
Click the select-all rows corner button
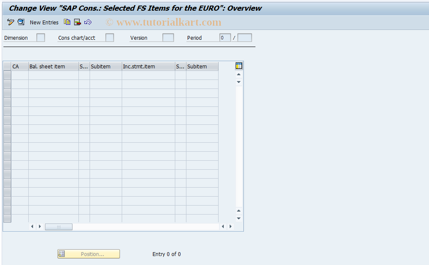click(7, 66)
